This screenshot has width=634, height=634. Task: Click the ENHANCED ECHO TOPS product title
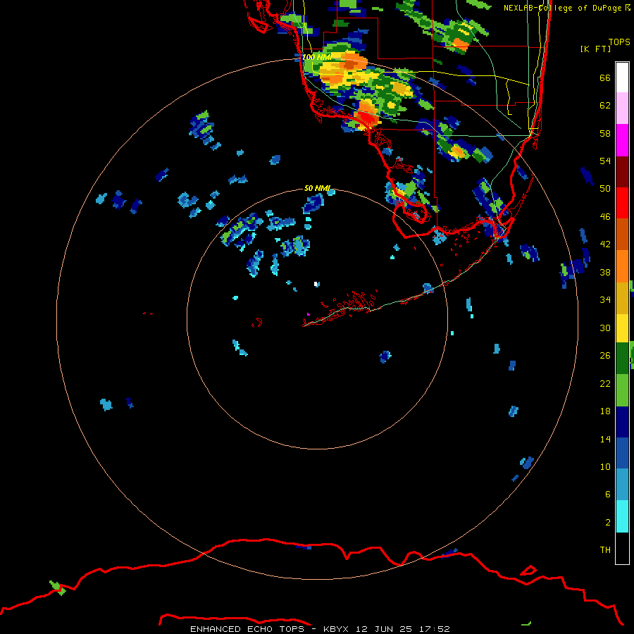point(247,629)
